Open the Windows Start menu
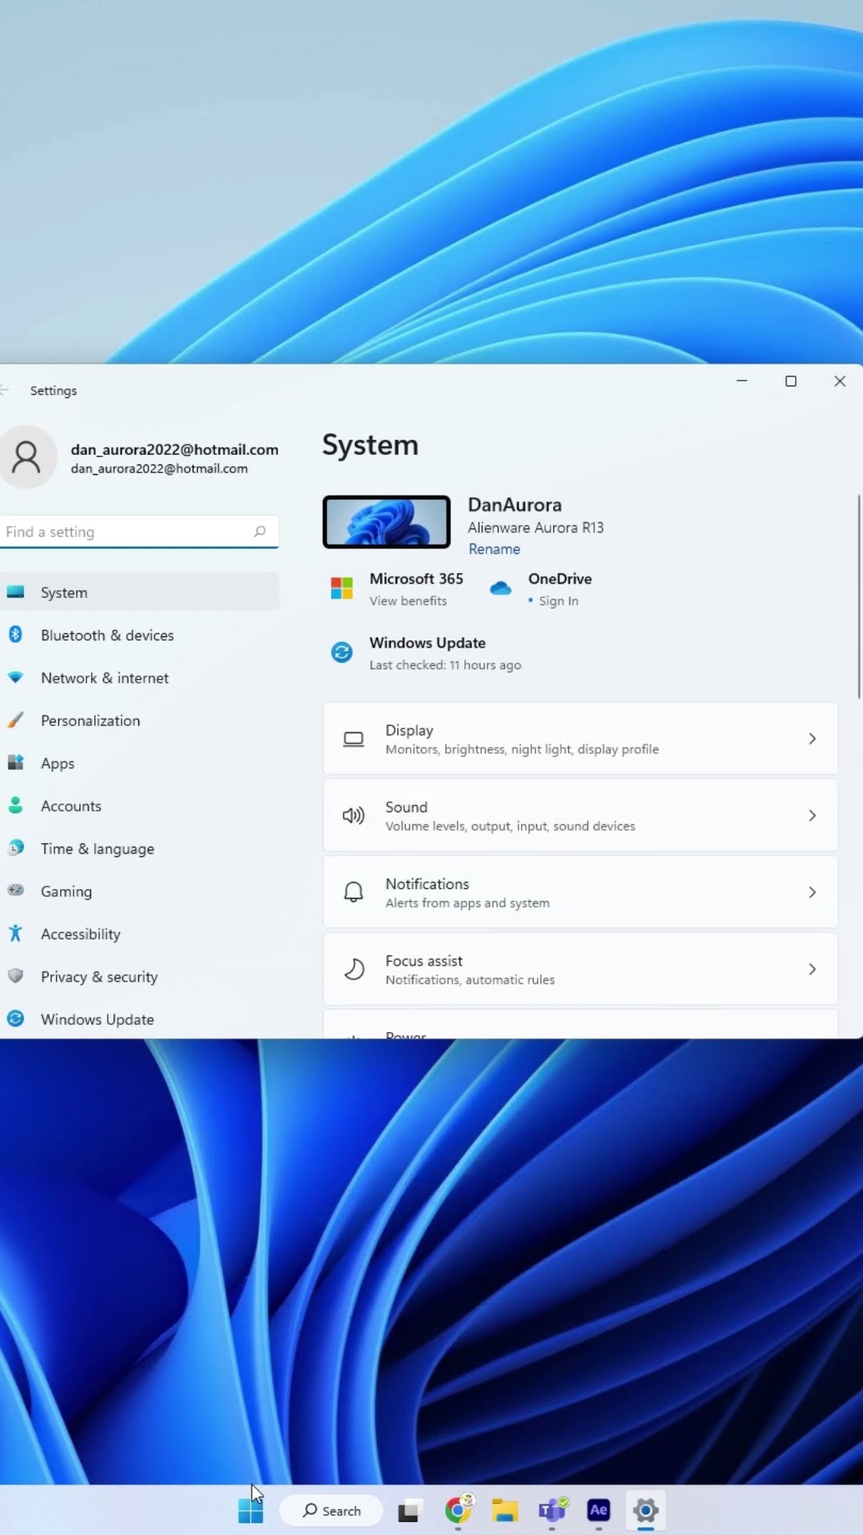The image size is (863, 1535). [x=251, y=1511]
